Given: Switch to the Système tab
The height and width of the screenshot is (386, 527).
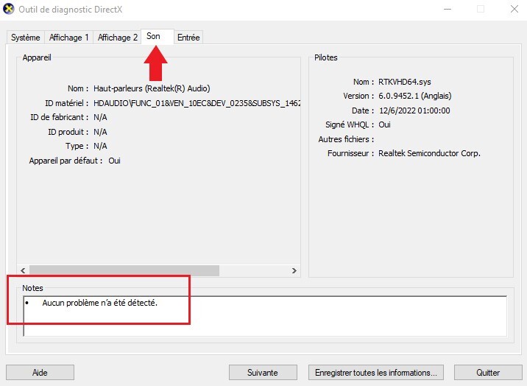Looking at the screenshot, I should 26,38.
